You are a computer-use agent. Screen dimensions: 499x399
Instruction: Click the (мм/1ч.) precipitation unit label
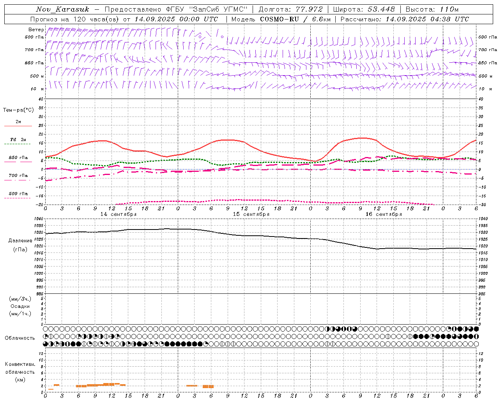click(20, 314)
